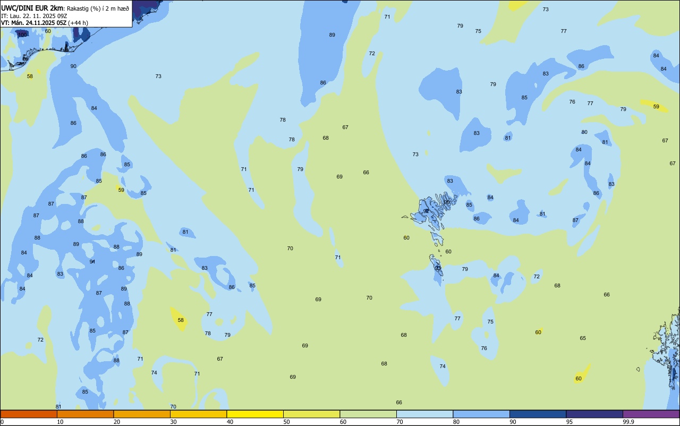This screenshot has width=680, height=426.
Task: Click the 30–40 gold legend swatch
Action: 198,414
